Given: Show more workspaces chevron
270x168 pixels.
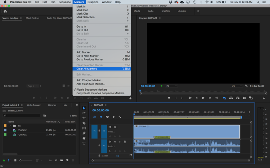Looking at the screenshot, I should [x=198, y=11].
